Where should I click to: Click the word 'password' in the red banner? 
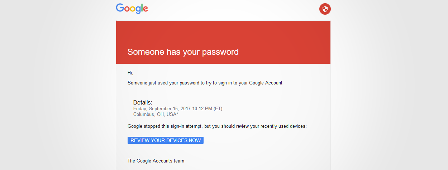click(x=220, y=52)
